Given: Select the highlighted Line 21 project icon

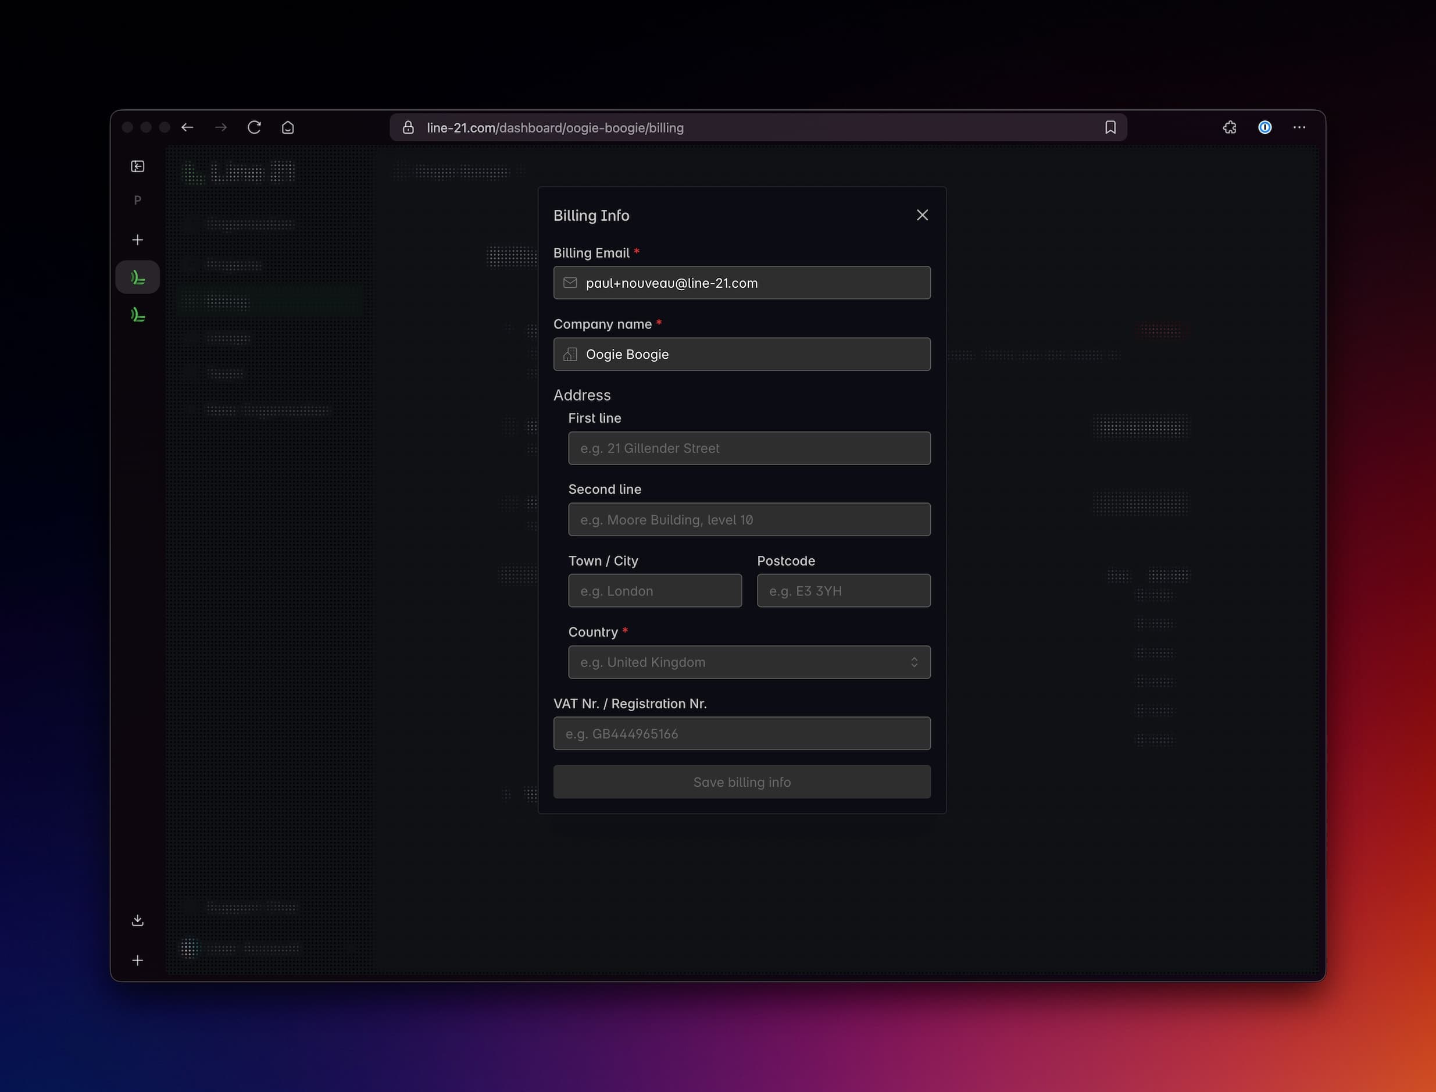Looking at the screenshot, I should (137, 276).
